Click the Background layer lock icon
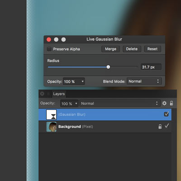Screen dimensions: 181x181 tap(160, 126)
